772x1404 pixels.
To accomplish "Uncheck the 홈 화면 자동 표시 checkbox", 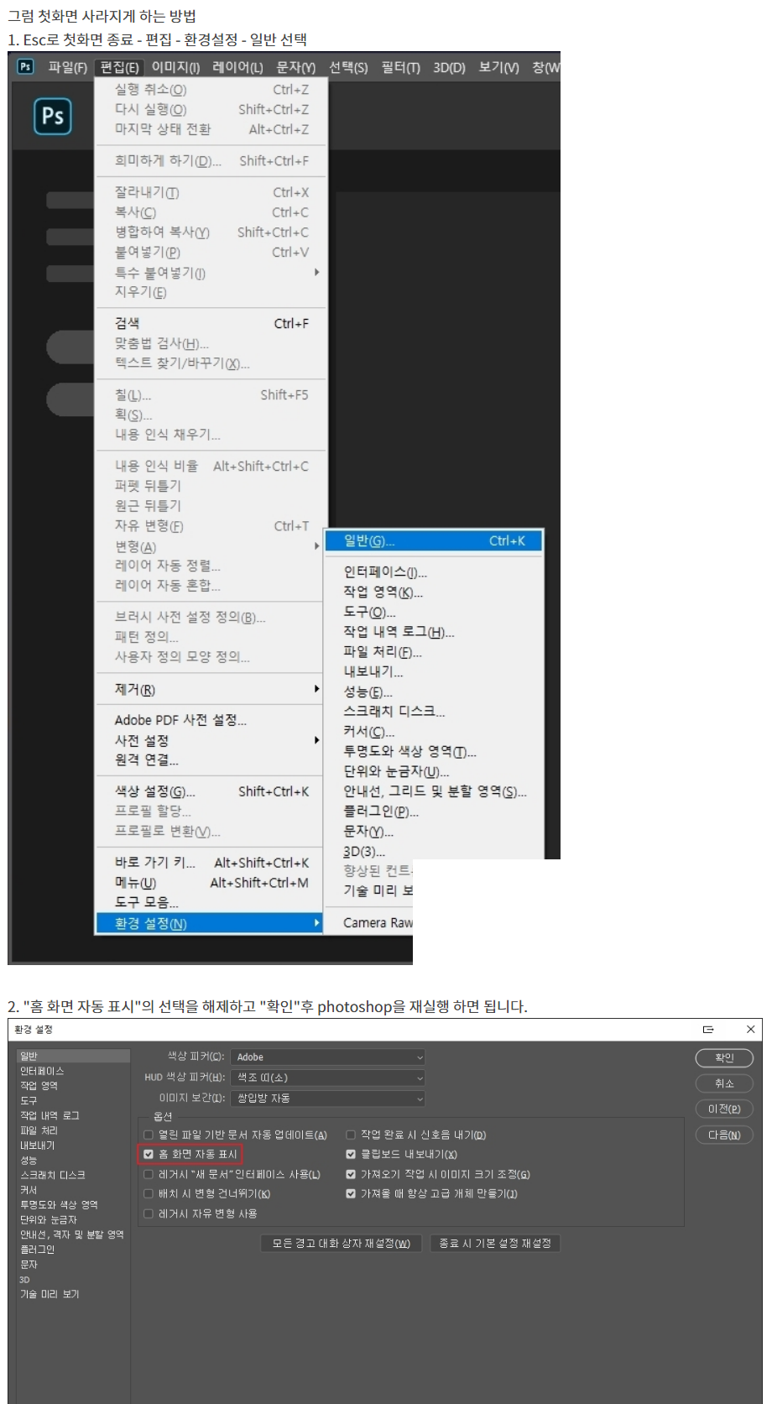I will coord(149,1154).
